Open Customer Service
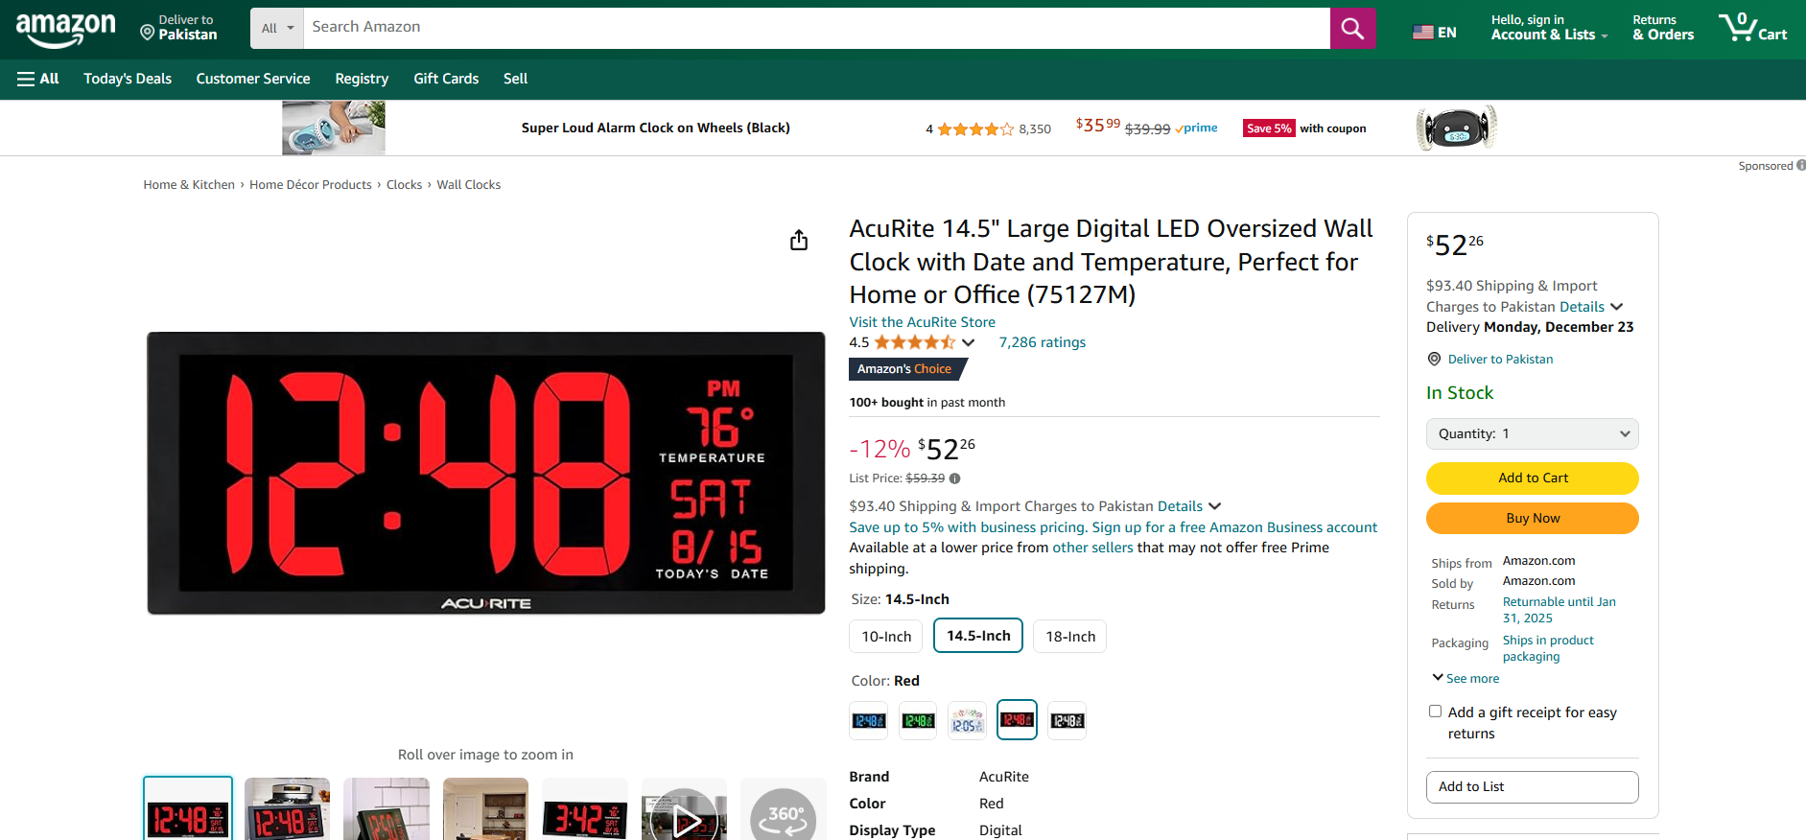This screenshot has width=1806, height=840. [x=253, y=79]
